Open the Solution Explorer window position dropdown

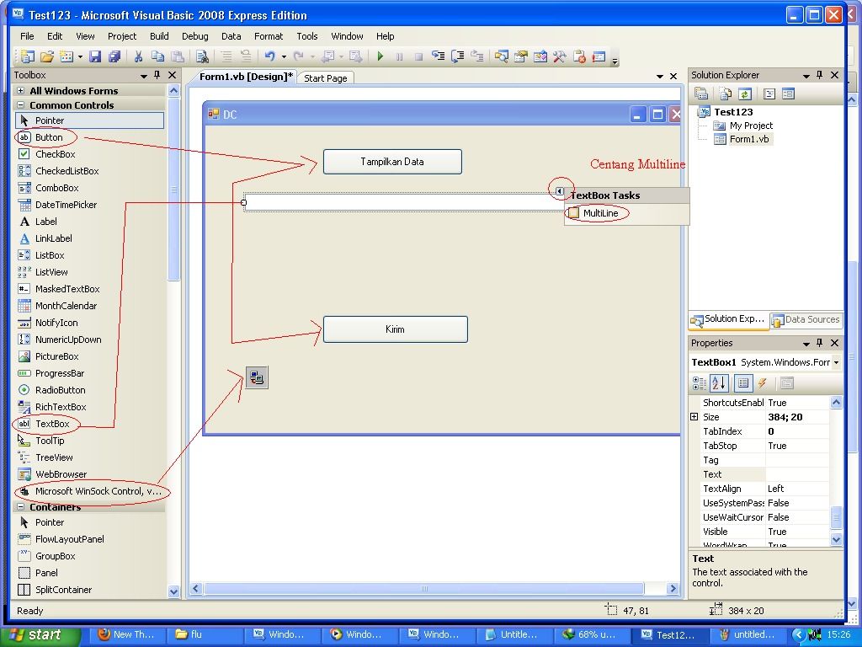coord(806,75)
